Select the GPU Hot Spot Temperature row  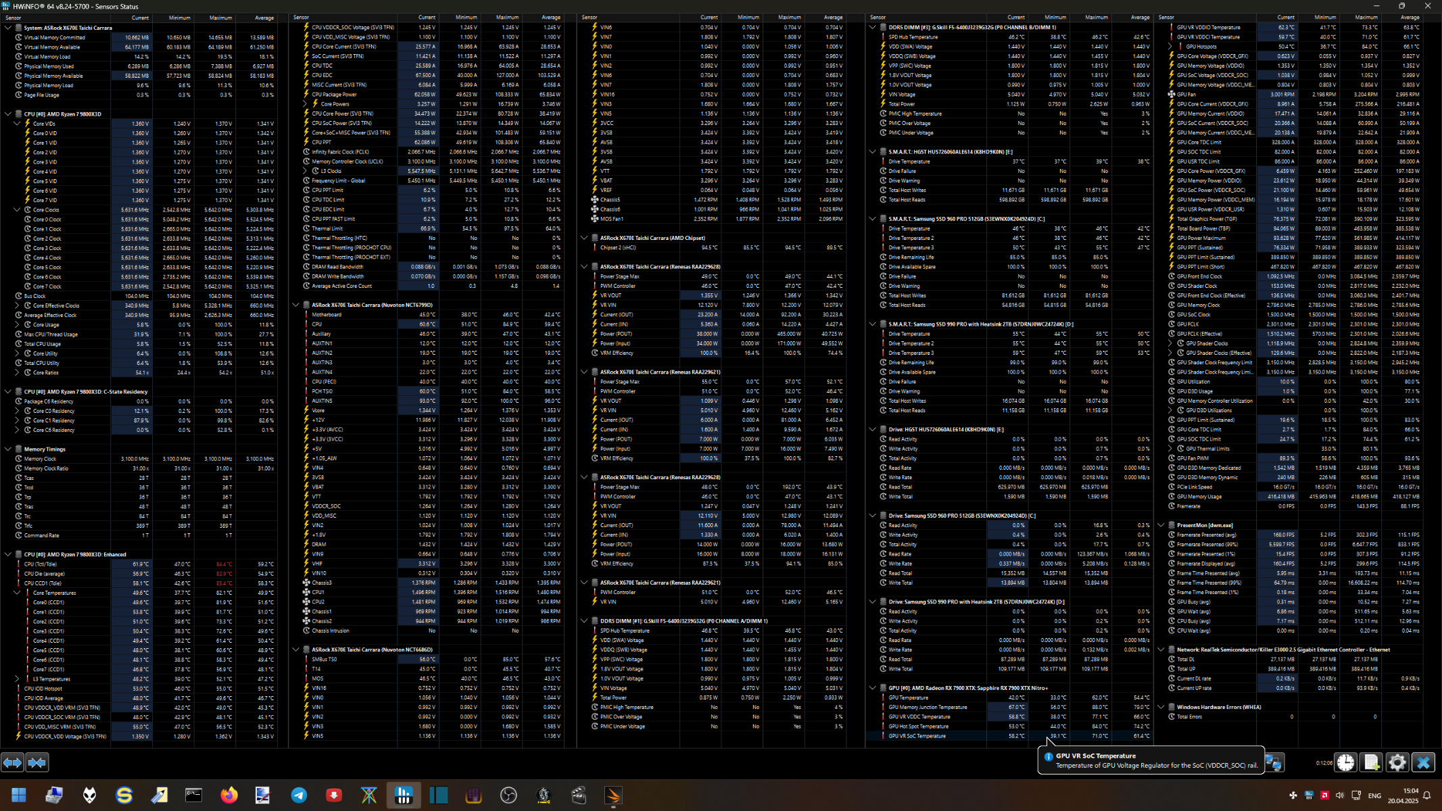click(919, 727)
